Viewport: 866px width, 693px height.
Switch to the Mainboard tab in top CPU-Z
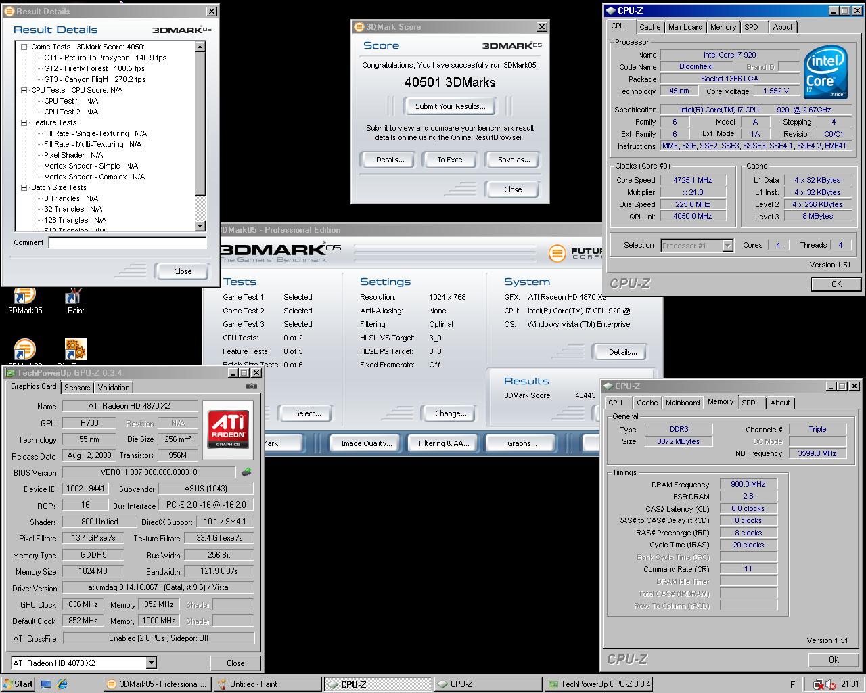pyautogui.click(x=685, y=27)
